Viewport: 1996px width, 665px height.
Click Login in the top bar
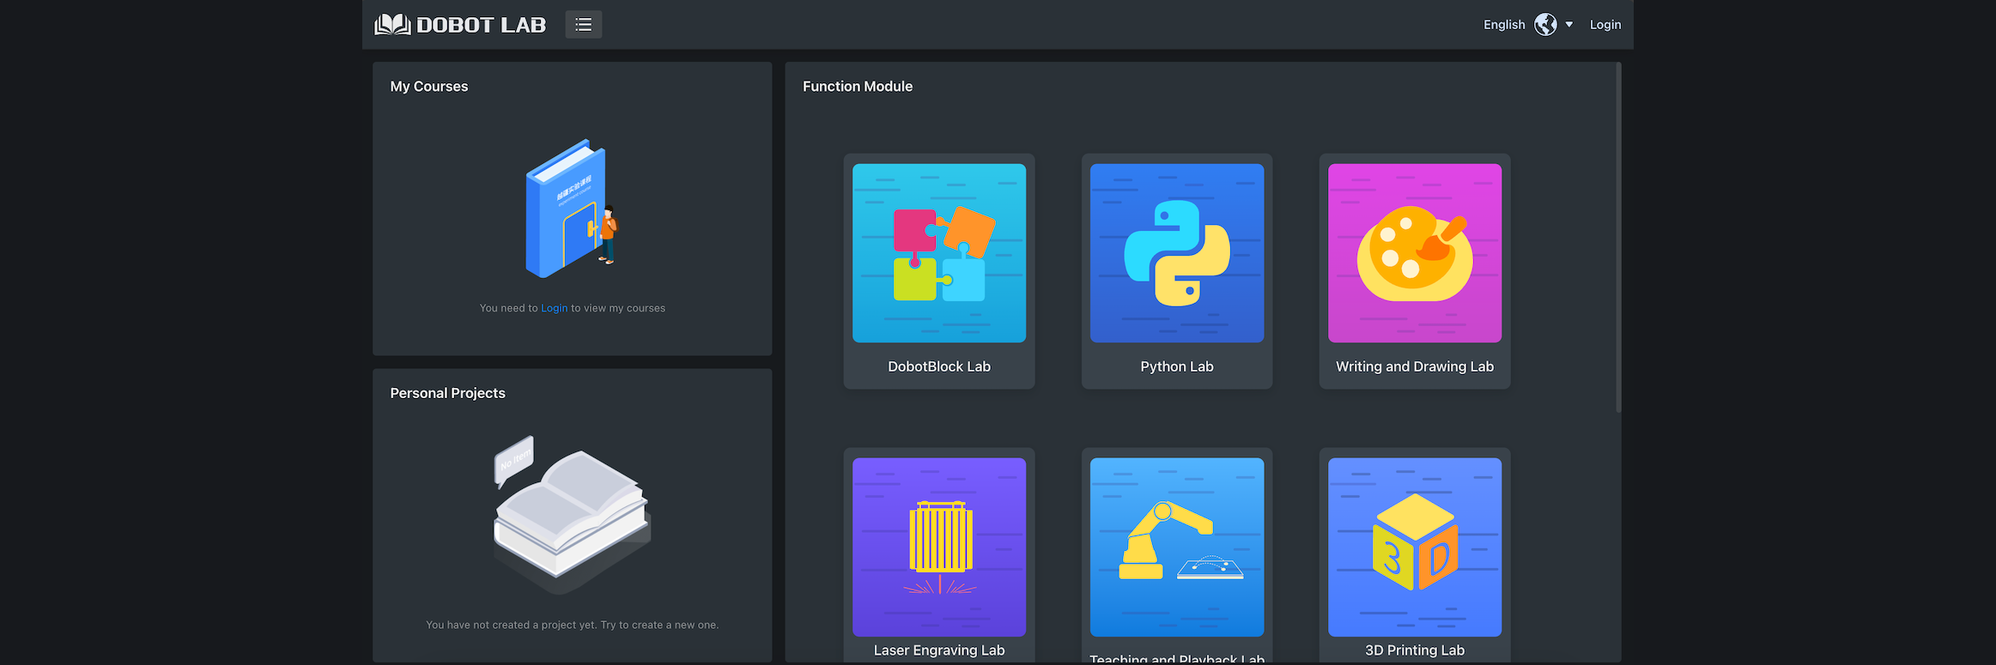click(x=1605, y=25)
